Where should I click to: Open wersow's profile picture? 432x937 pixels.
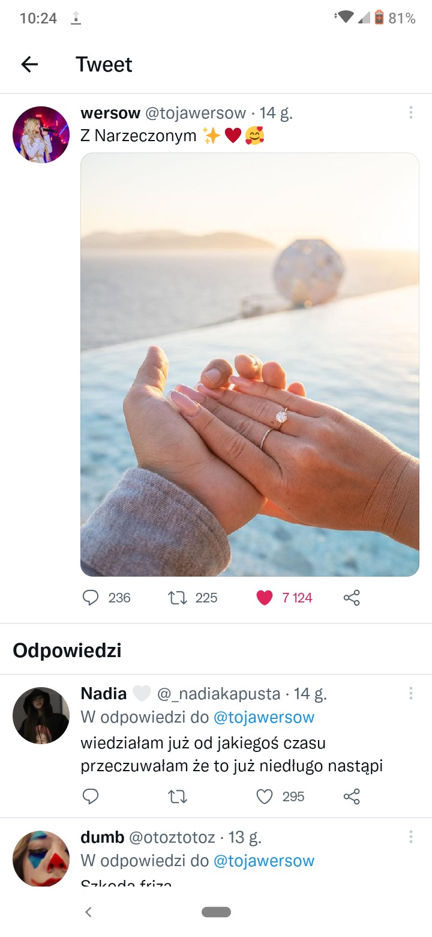tap(41, 135)
